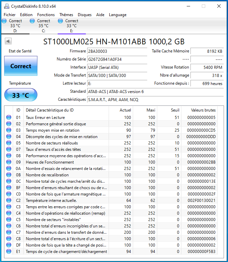This screenshot has height=262, width=228.
Task: Click the status orb of attribute 09
Action: (x=9, y=162)
